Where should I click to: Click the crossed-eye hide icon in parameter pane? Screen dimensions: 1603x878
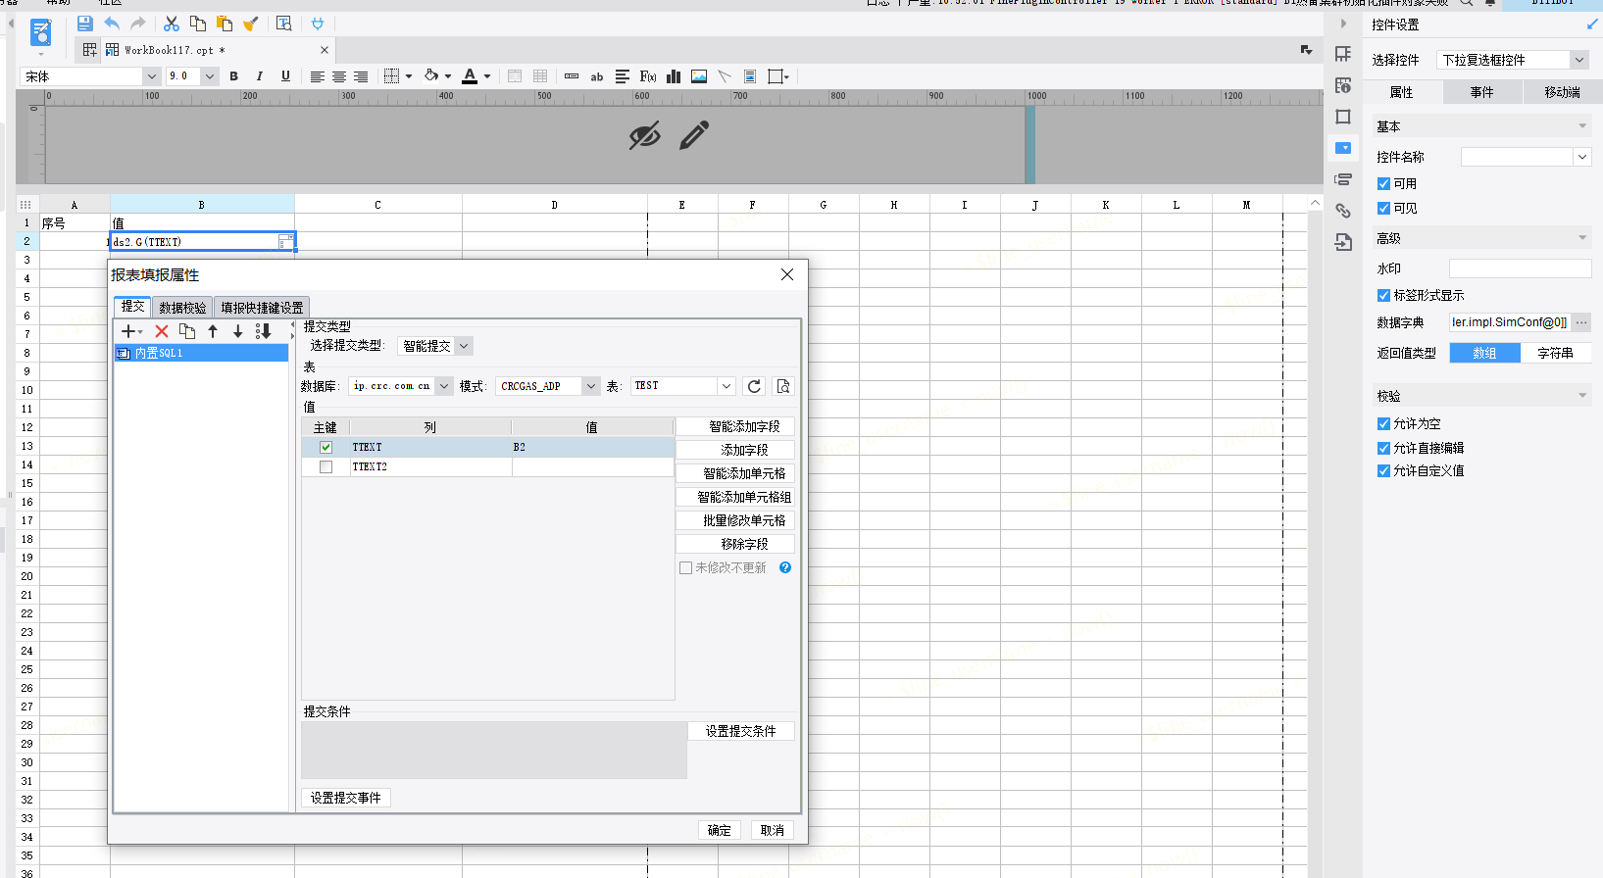(644, 136)
